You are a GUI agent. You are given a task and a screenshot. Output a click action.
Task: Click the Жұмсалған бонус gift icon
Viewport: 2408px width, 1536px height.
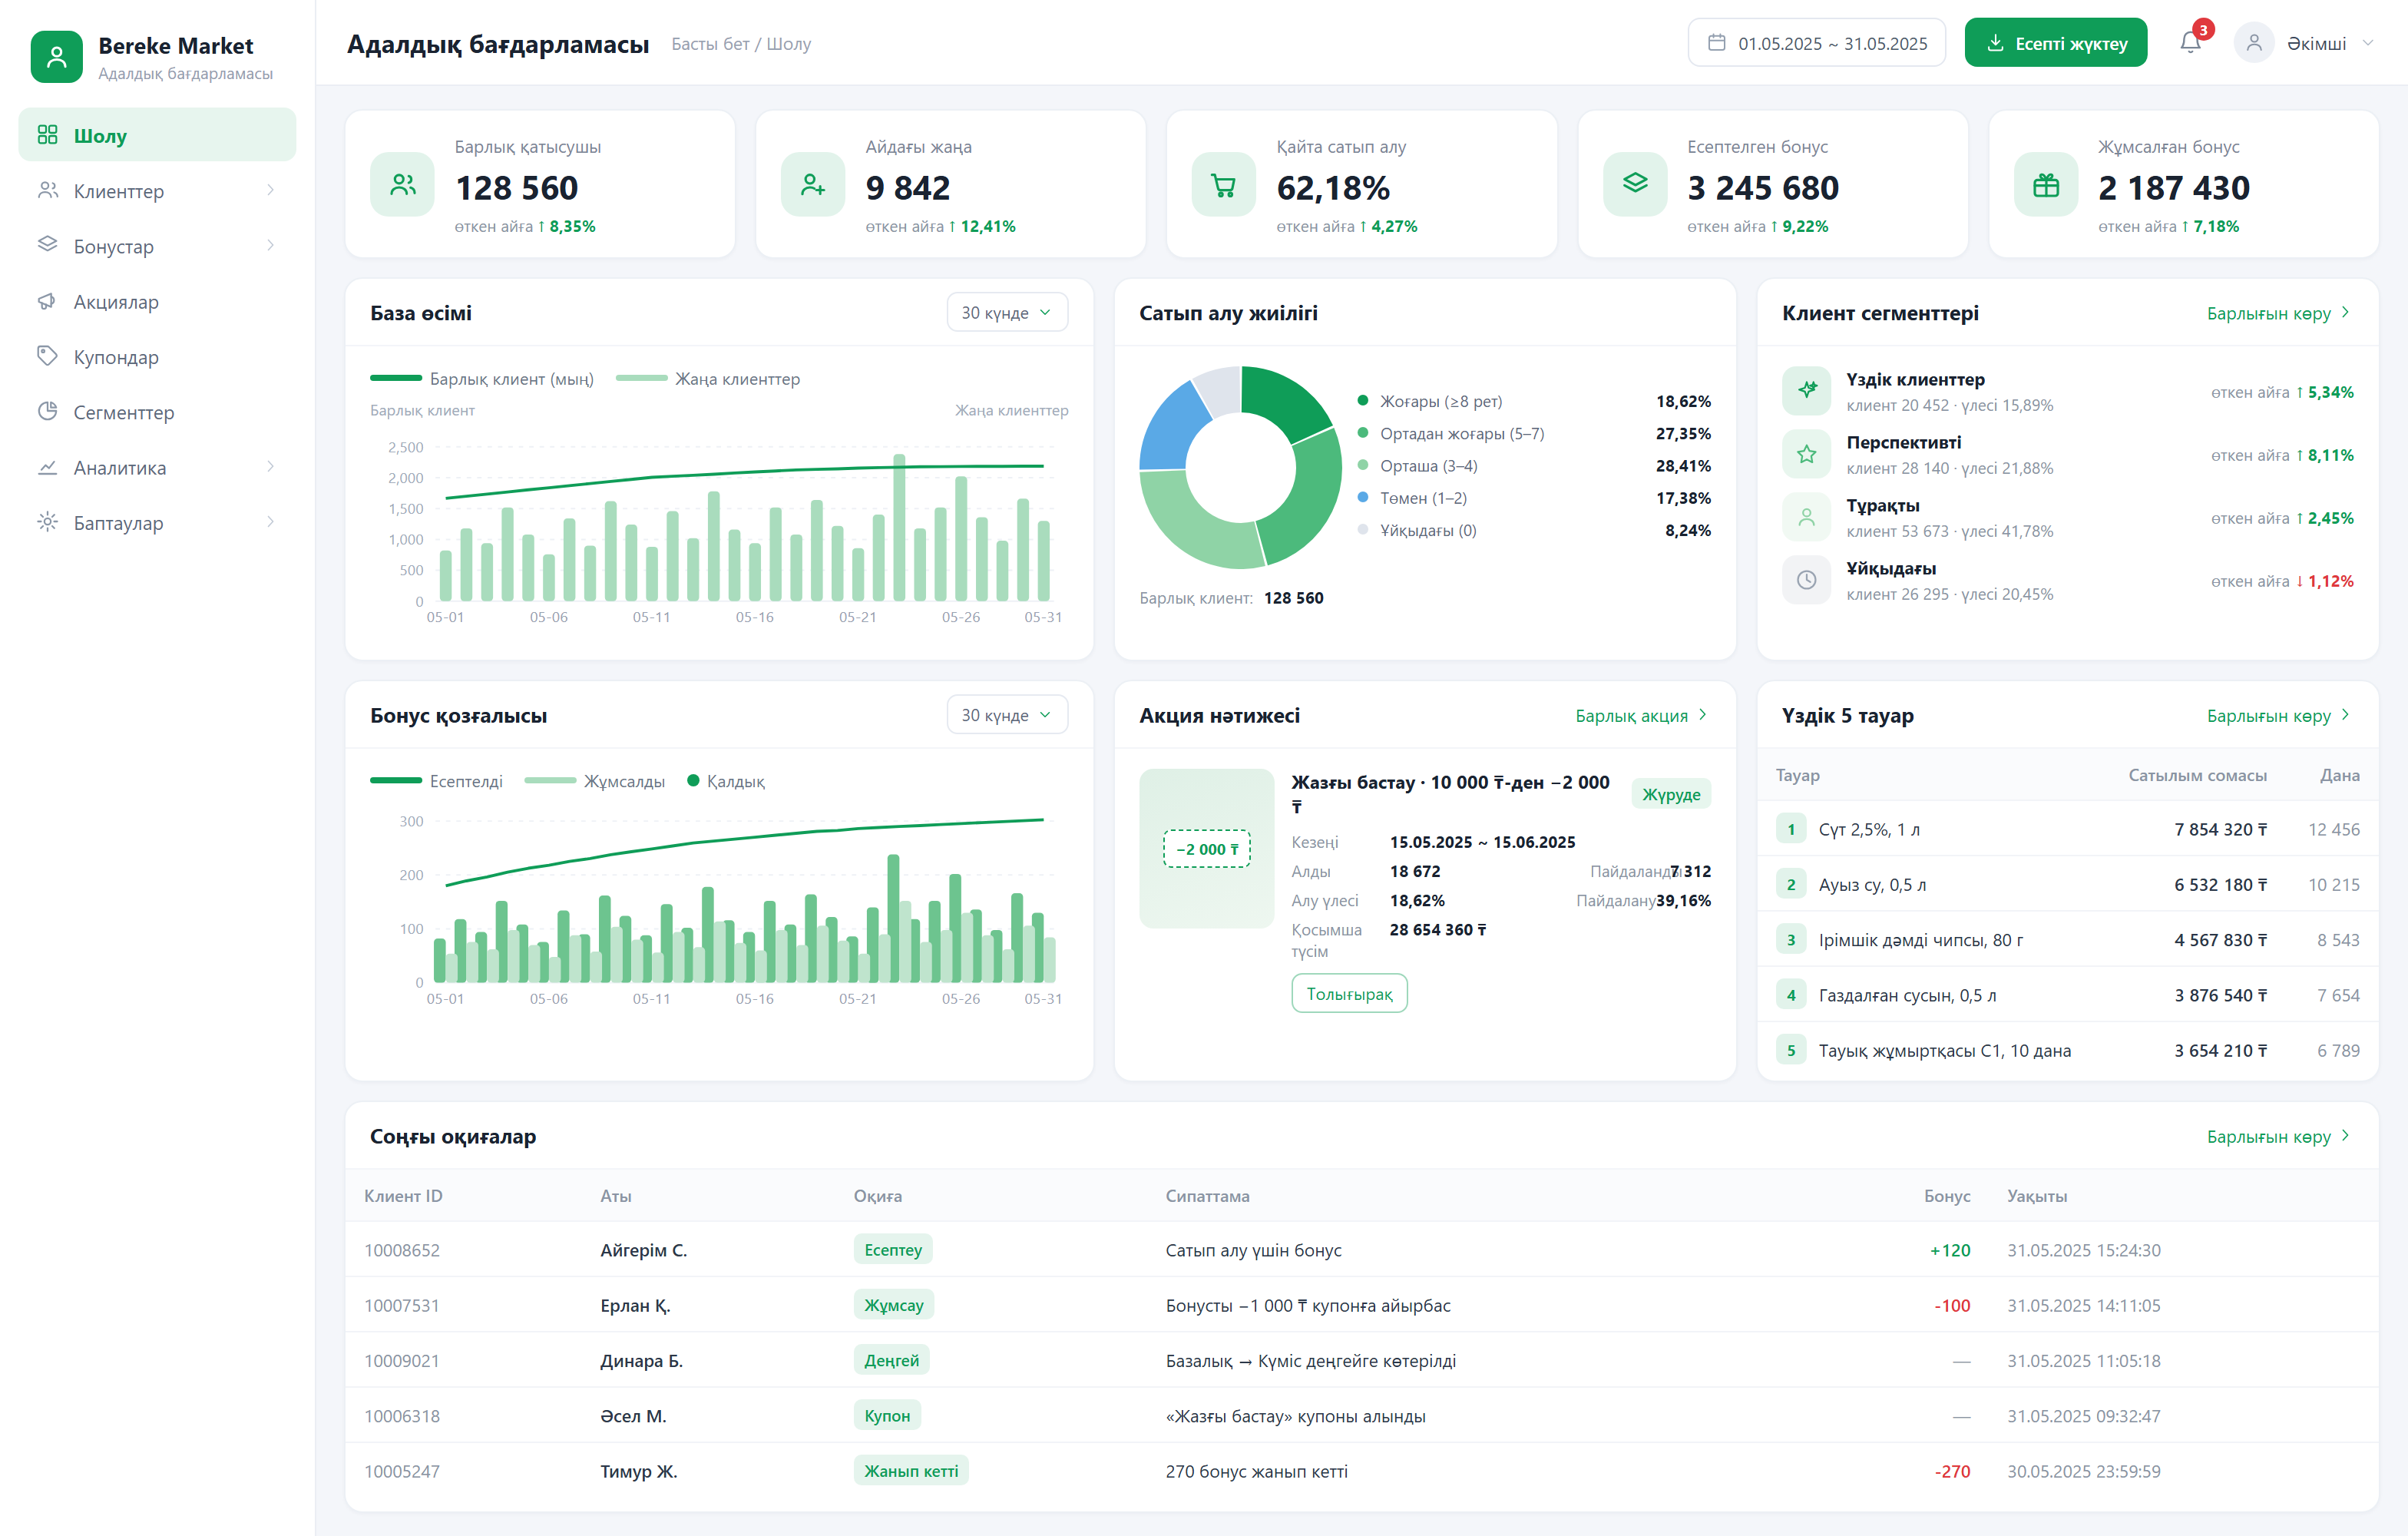2046,185
